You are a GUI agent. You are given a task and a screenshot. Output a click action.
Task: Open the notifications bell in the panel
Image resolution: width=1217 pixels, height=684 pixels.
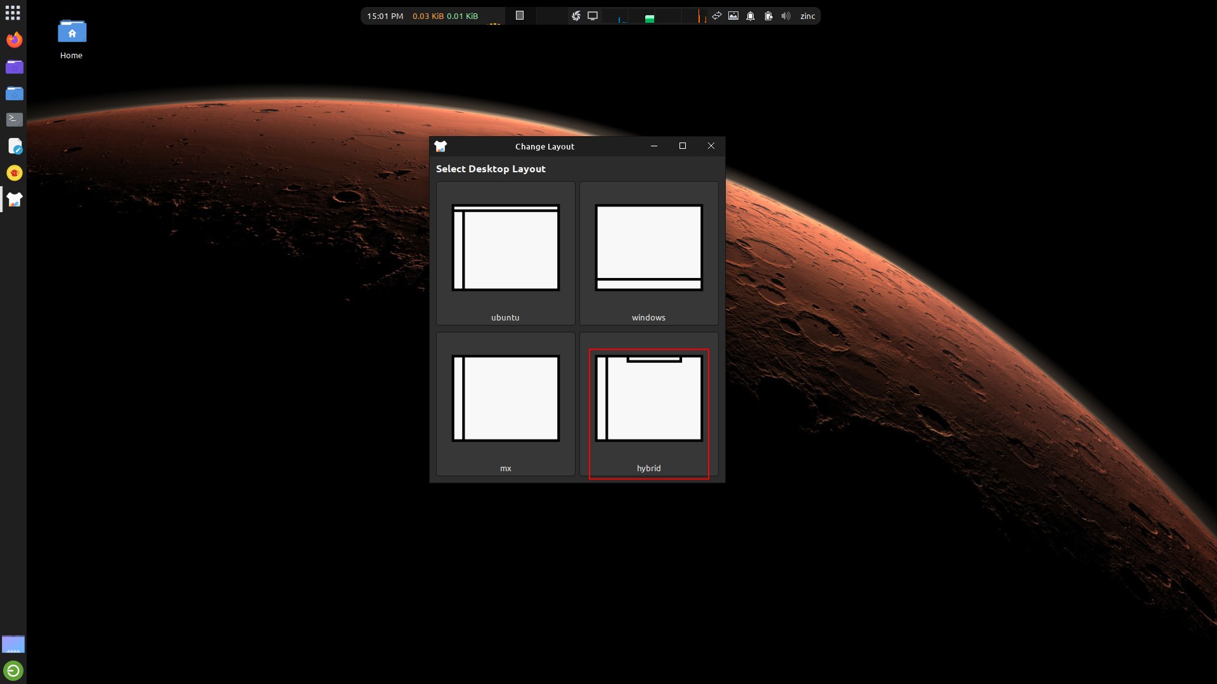pos(750,16)
